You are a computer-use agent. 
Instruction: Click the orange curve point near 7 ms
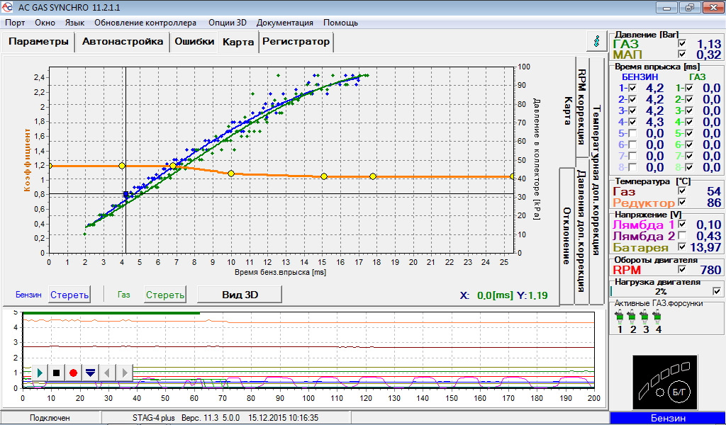[173, 166]
